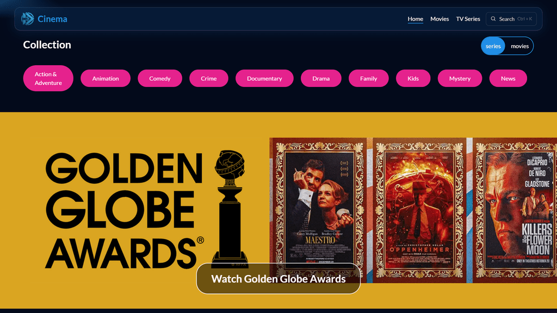
Task: Select the Animation genre chip
Action: click(x=106, y=78)
